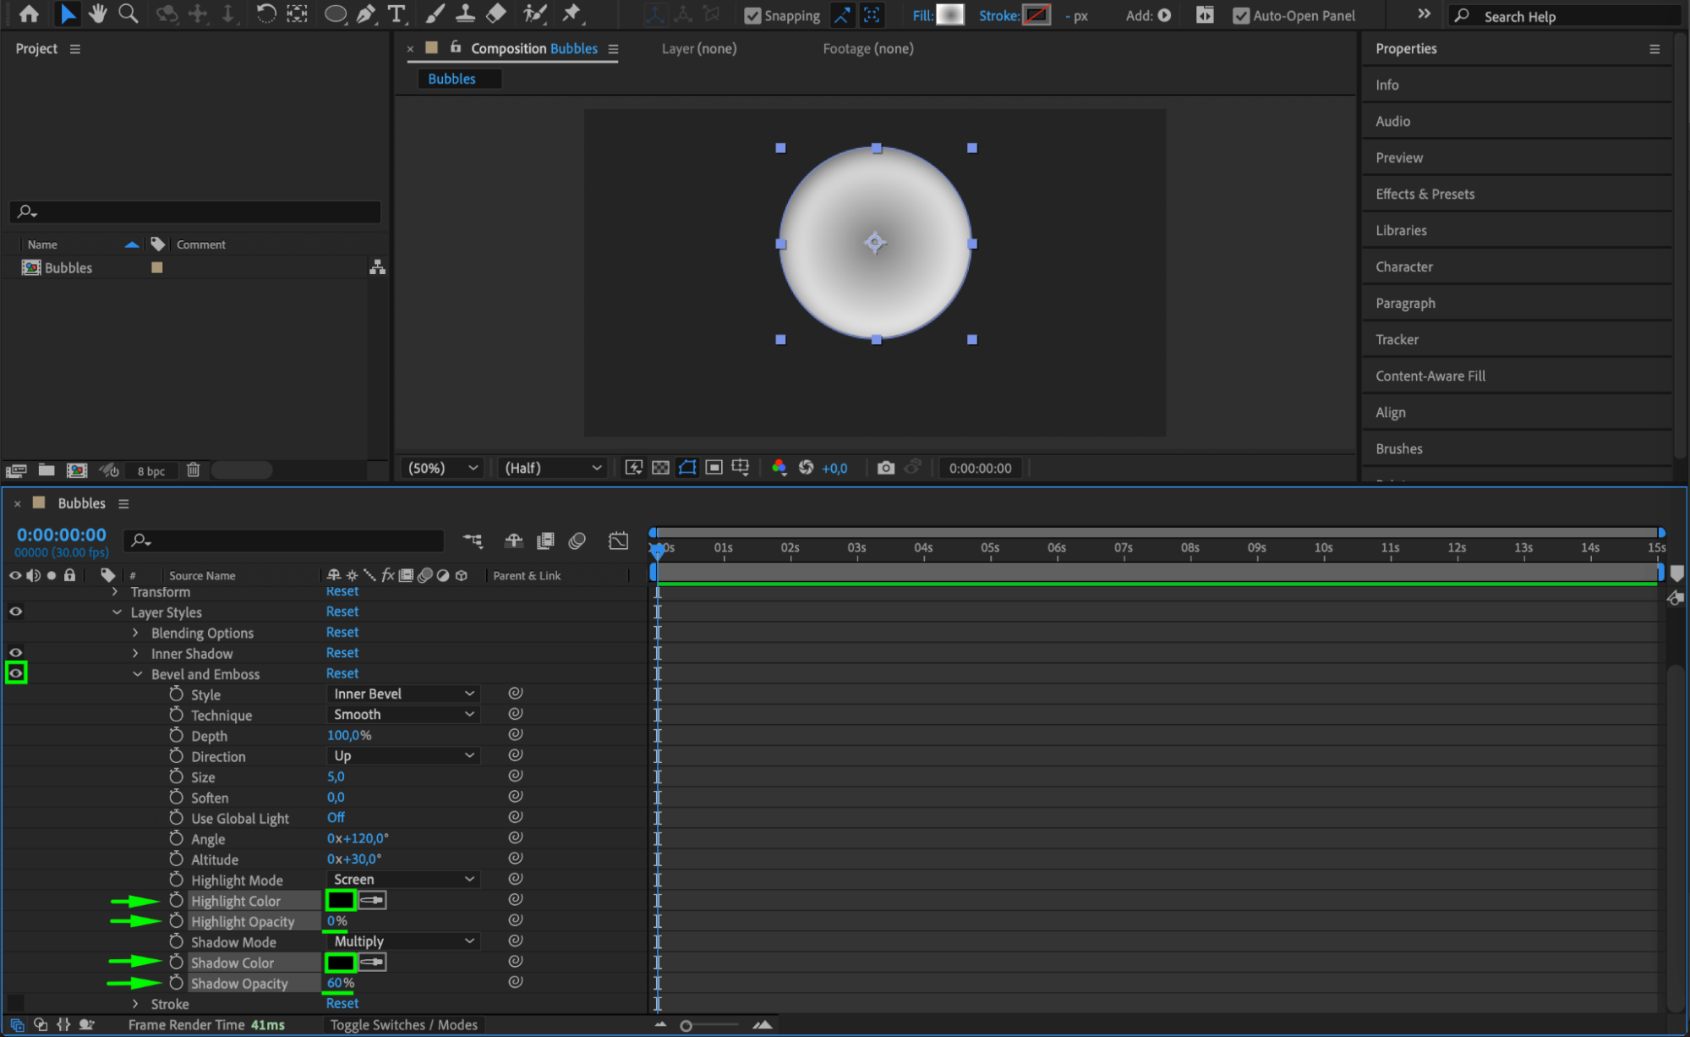The image size is (1690, 1037).
Task: Open the resolution (Half) dropdown
Action: pos(552,468)
